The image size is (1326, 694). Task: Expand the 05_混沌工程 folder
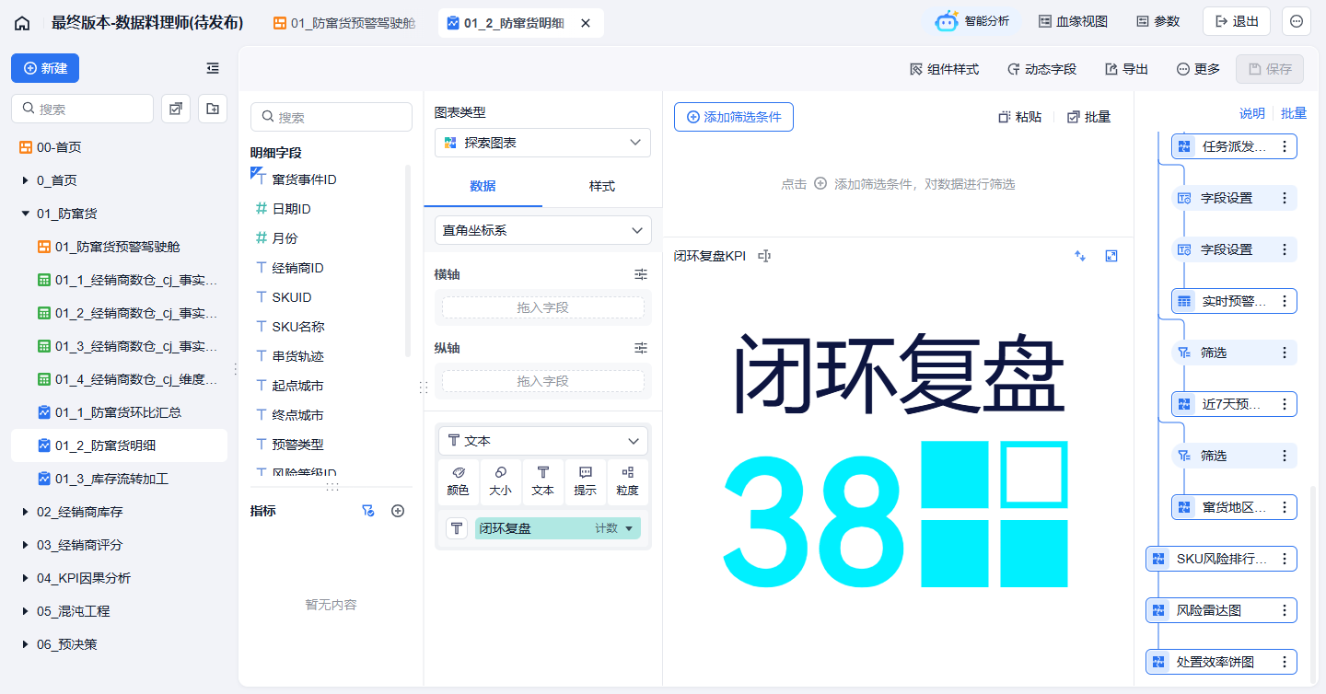pyautogui.click(x=25, y=611)
